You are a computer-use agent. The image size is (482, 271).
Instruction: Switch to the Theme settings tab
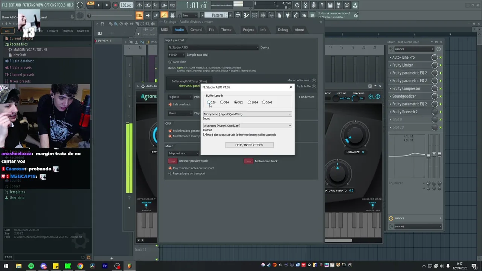point(226,30)
